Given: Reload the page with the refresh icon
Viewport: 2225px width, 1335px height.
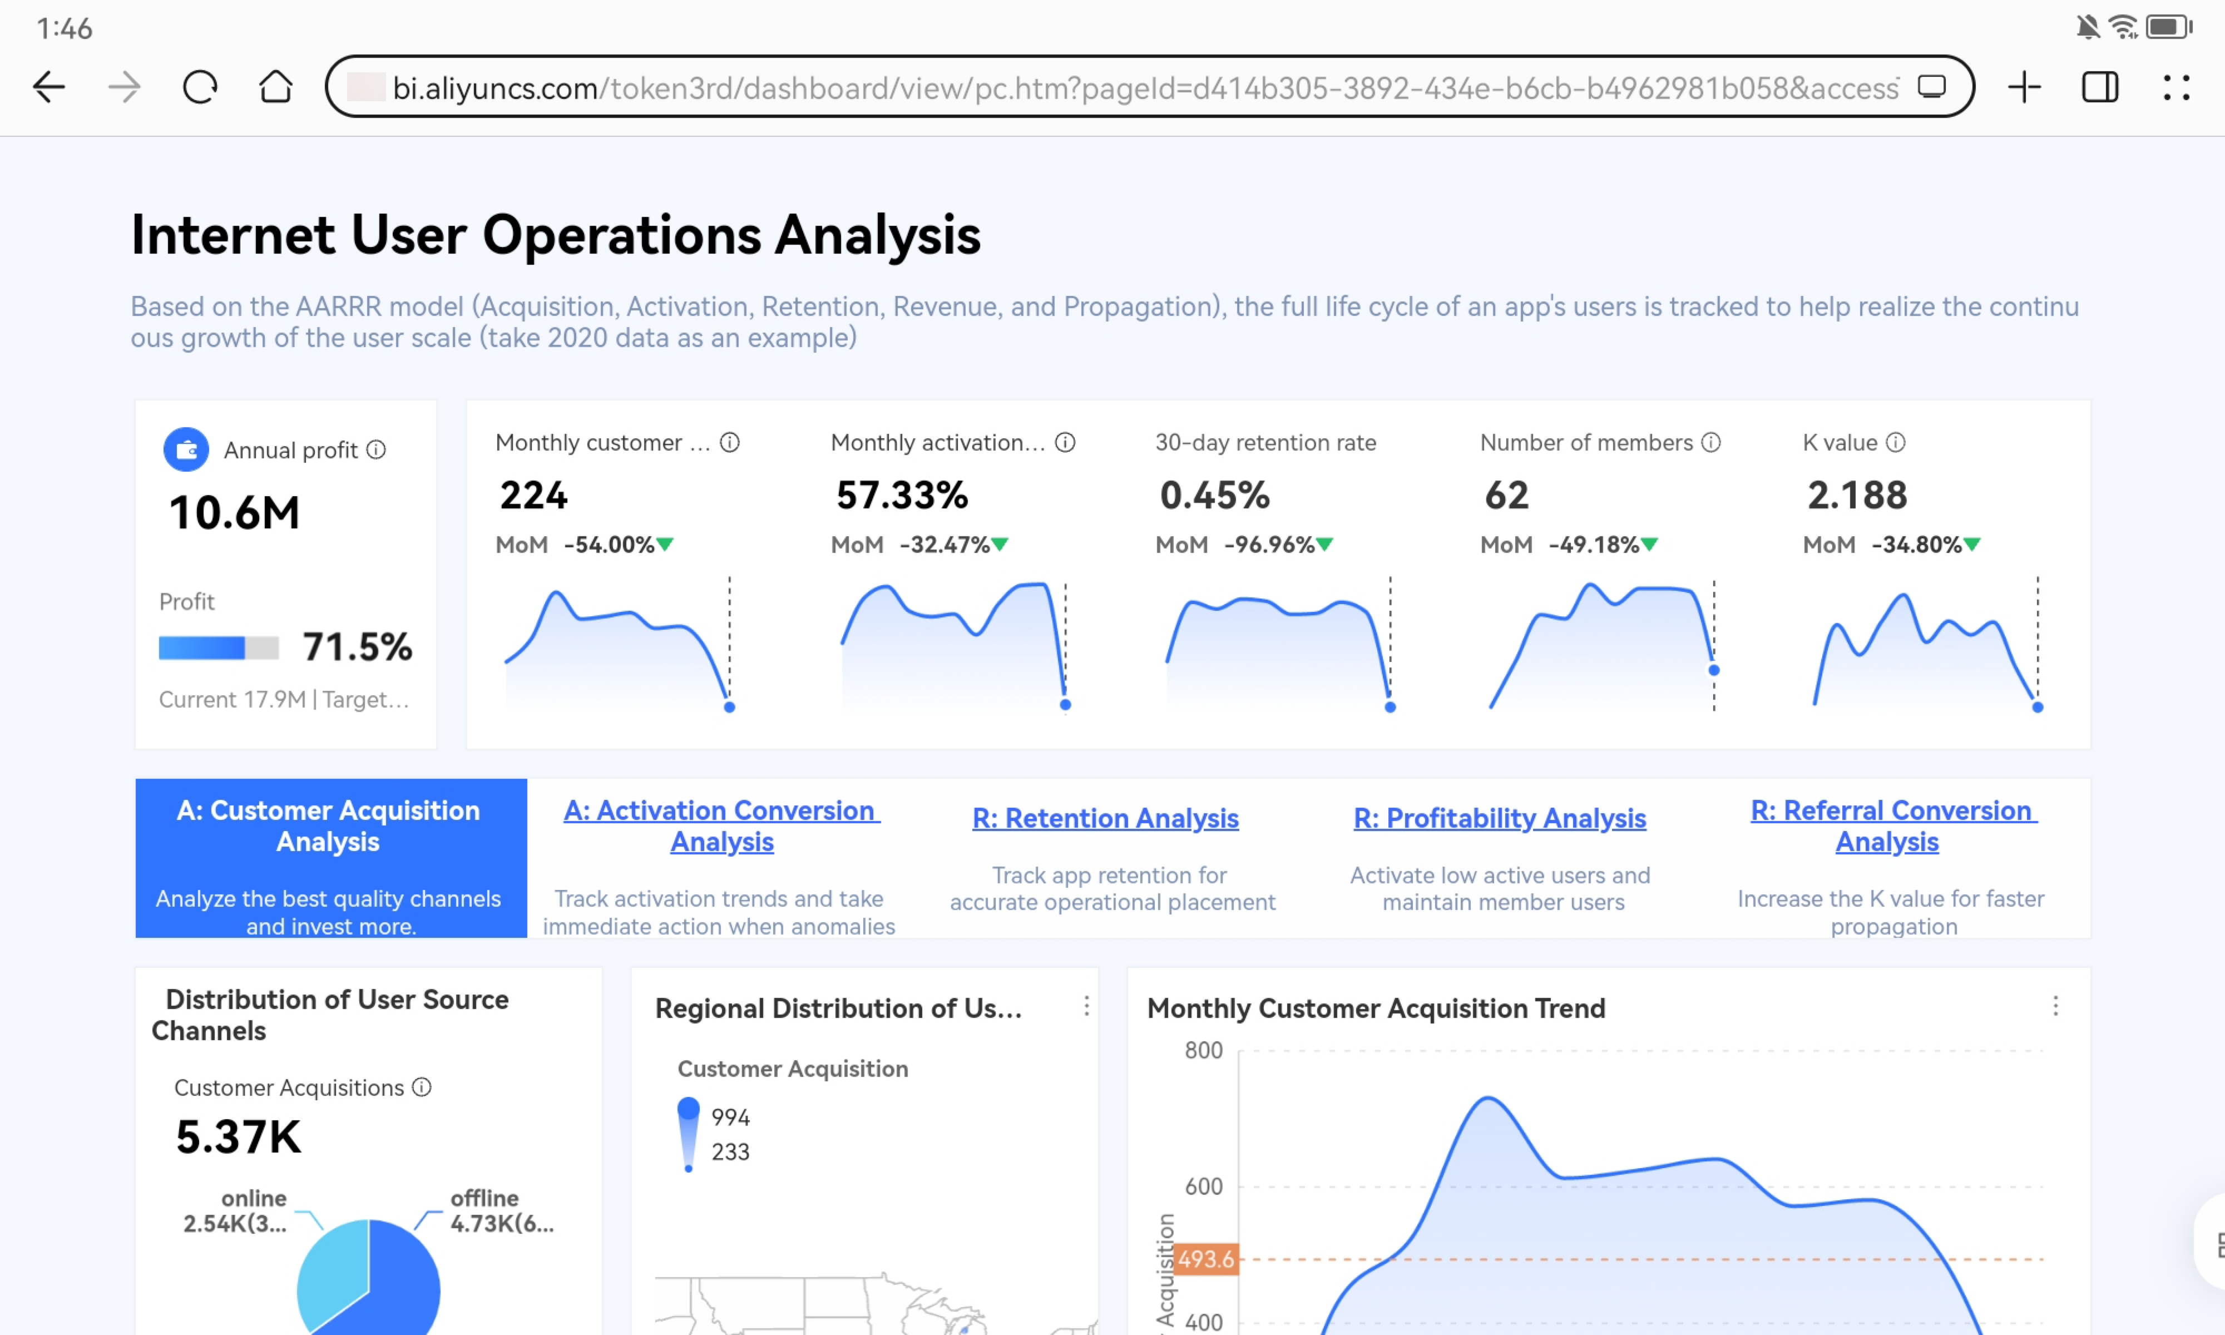Looking at the screenshot, I should [200, 87].
